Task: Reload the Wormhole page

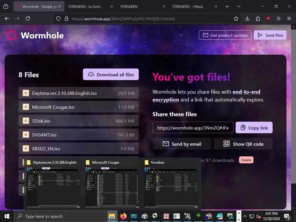Action: tap(28, 18)
